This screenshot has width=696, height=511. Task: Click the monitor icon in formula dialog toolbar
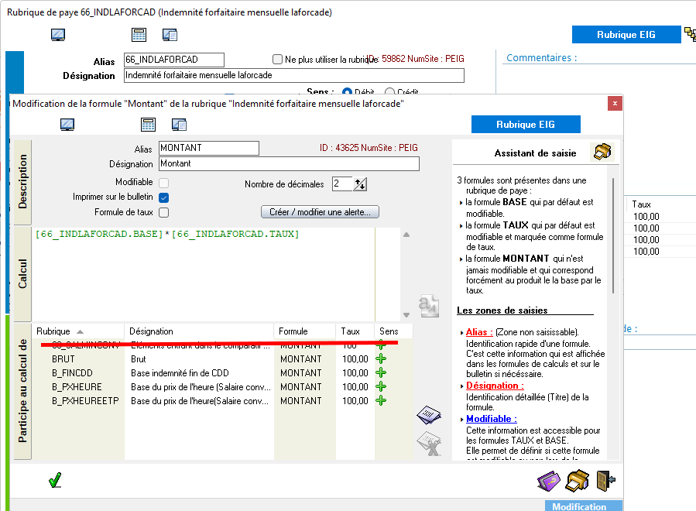pyautogui.click(x=67, y=125)
